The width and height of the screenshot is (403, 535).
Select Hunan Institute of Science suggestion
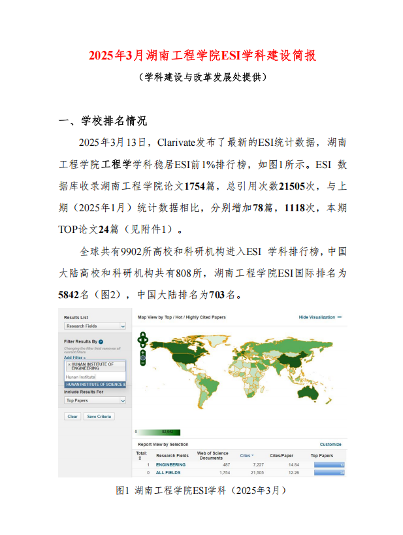(x=95, y=385)
